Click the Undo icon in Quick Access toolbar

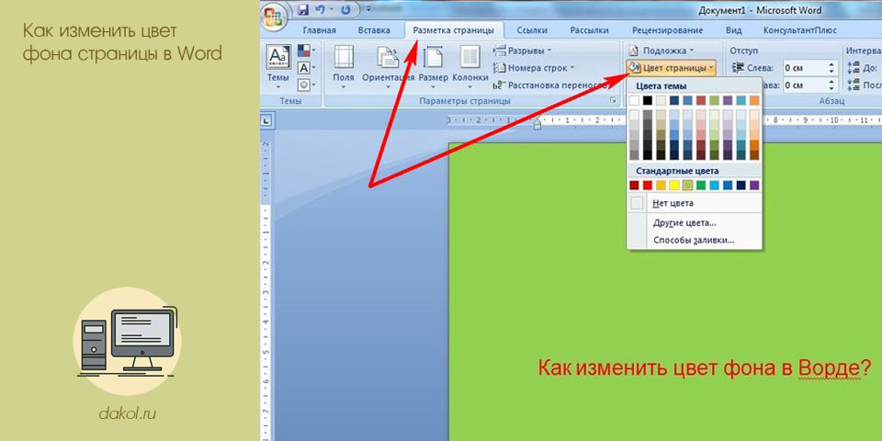pyautogui.click(x=320, y=9)
